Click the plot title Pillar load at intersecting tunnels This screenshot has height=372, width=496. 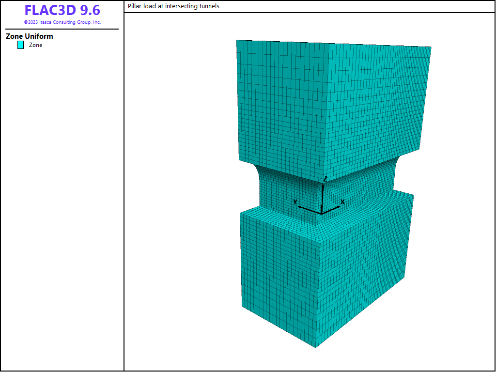click(x=173, y=6)
